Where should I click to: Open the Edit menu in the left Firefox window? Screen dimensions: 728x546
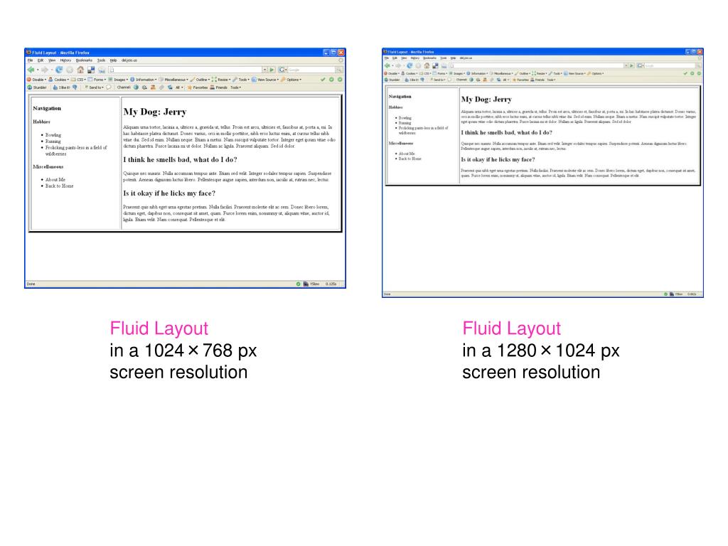(x=41, y=60)
